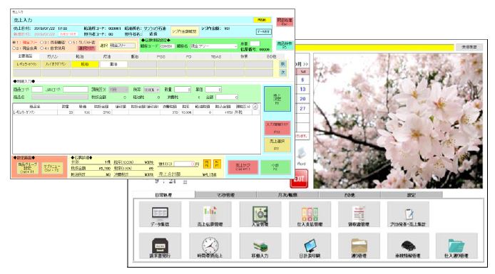Click the round arrow icon in table header
Image resolution: width=495 pixels, height=274 pixels.
(x=255, y=107)
